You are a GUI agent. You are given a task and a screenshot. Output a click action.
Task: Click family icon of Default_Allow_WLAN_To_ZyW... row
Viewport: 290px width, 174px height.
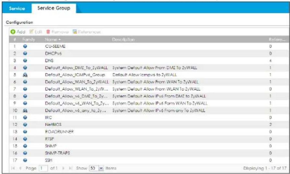(x=25, y=89)
